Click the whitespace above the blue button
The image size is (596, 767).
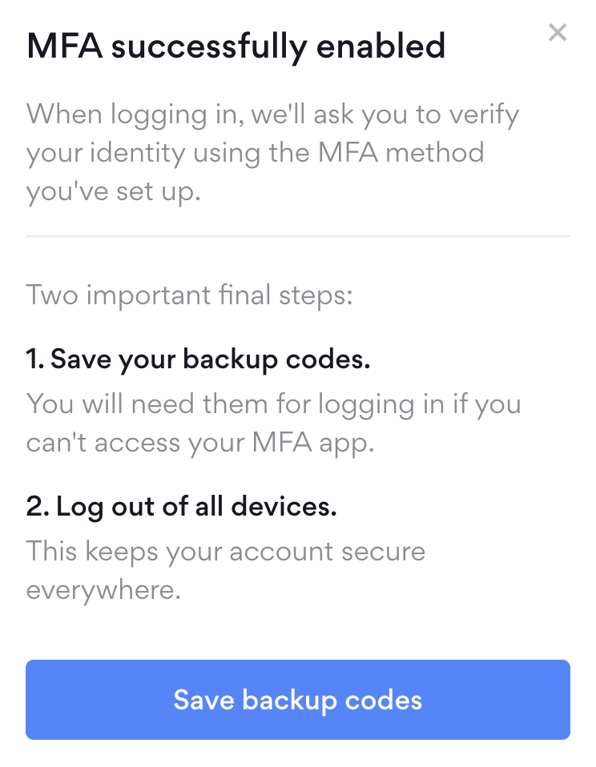click(x=297, y=632)
